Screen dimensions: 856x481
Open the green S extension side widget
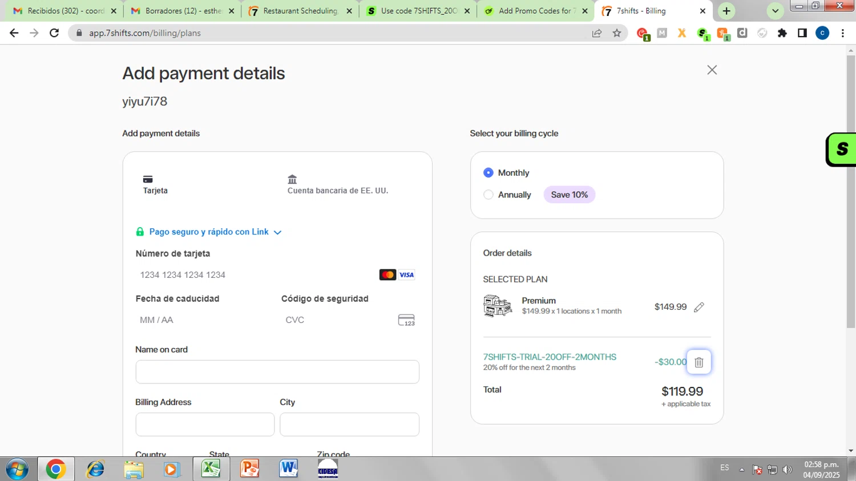842,149
